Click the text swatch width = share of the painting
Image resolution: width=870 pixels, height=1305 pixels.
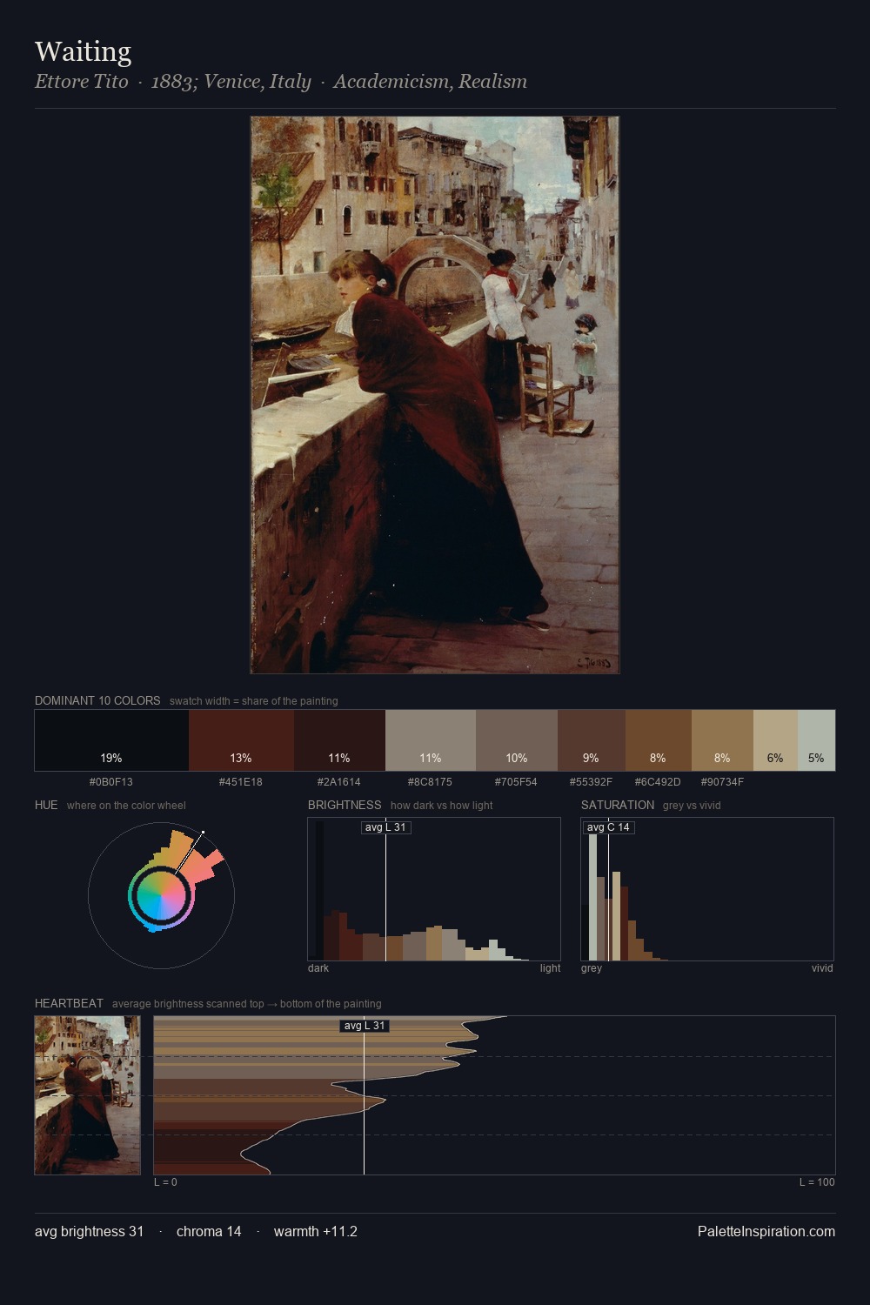click(254, 701)
